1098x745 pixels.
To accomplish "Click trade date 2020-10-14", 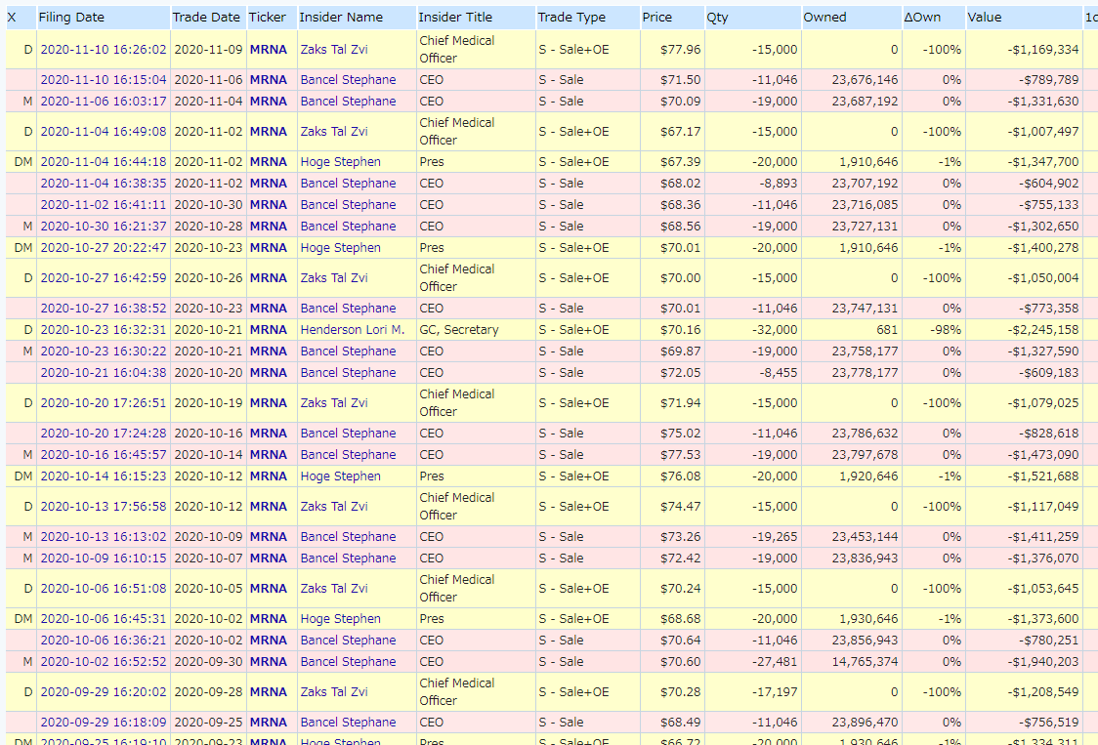I will click(x=208, y=454).
